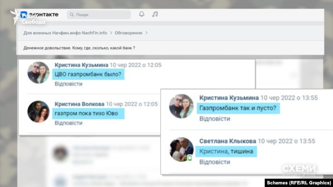Open Кристина Кузьмина's avatar at 13:55

pyautogui.click(x=181, y=106)
